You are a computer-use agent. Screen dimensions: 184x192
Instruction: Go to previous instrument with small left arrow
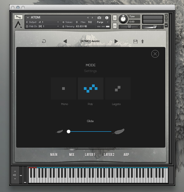88,18
